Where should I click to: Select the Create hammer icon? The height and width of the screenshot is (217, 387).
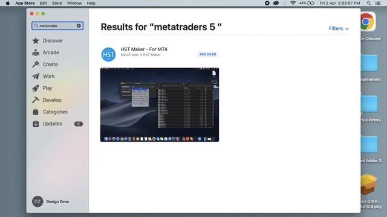(36, 64)
